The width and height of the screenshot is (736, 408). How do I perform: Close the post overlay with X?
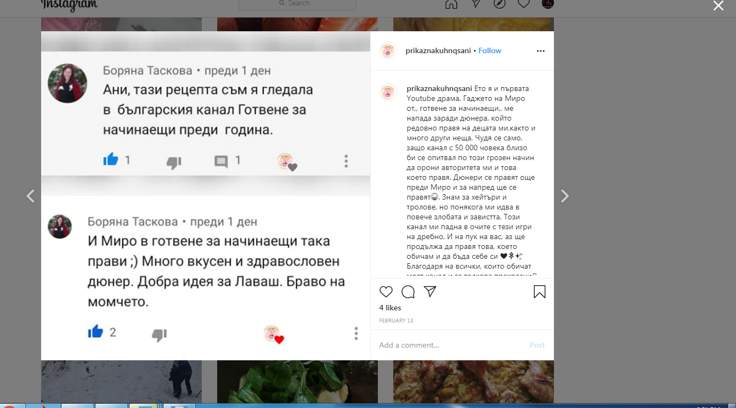(x=718, y=6)
